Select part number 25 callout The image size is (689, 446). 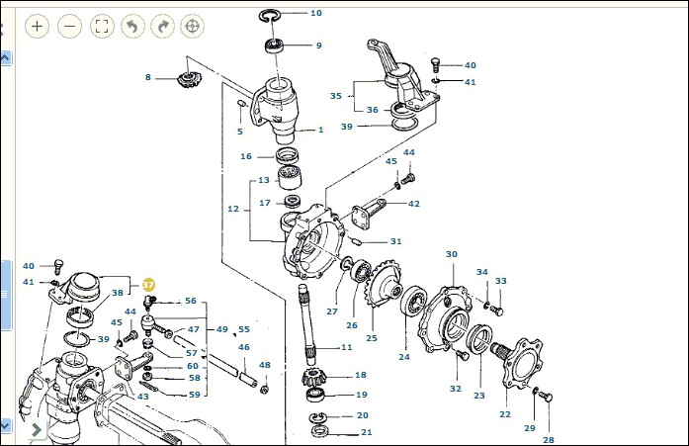click(372, 338)
